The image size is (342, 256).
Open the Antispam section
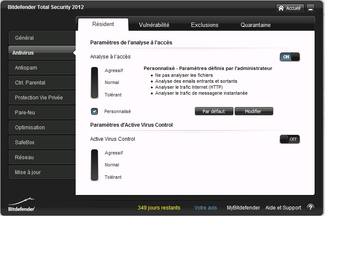click(42, 68)
